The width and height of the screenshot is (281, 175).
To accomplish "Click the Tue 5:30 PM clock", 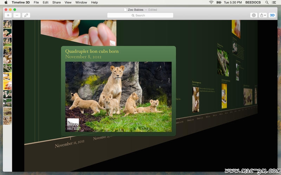I will click(x=233, y=2).
